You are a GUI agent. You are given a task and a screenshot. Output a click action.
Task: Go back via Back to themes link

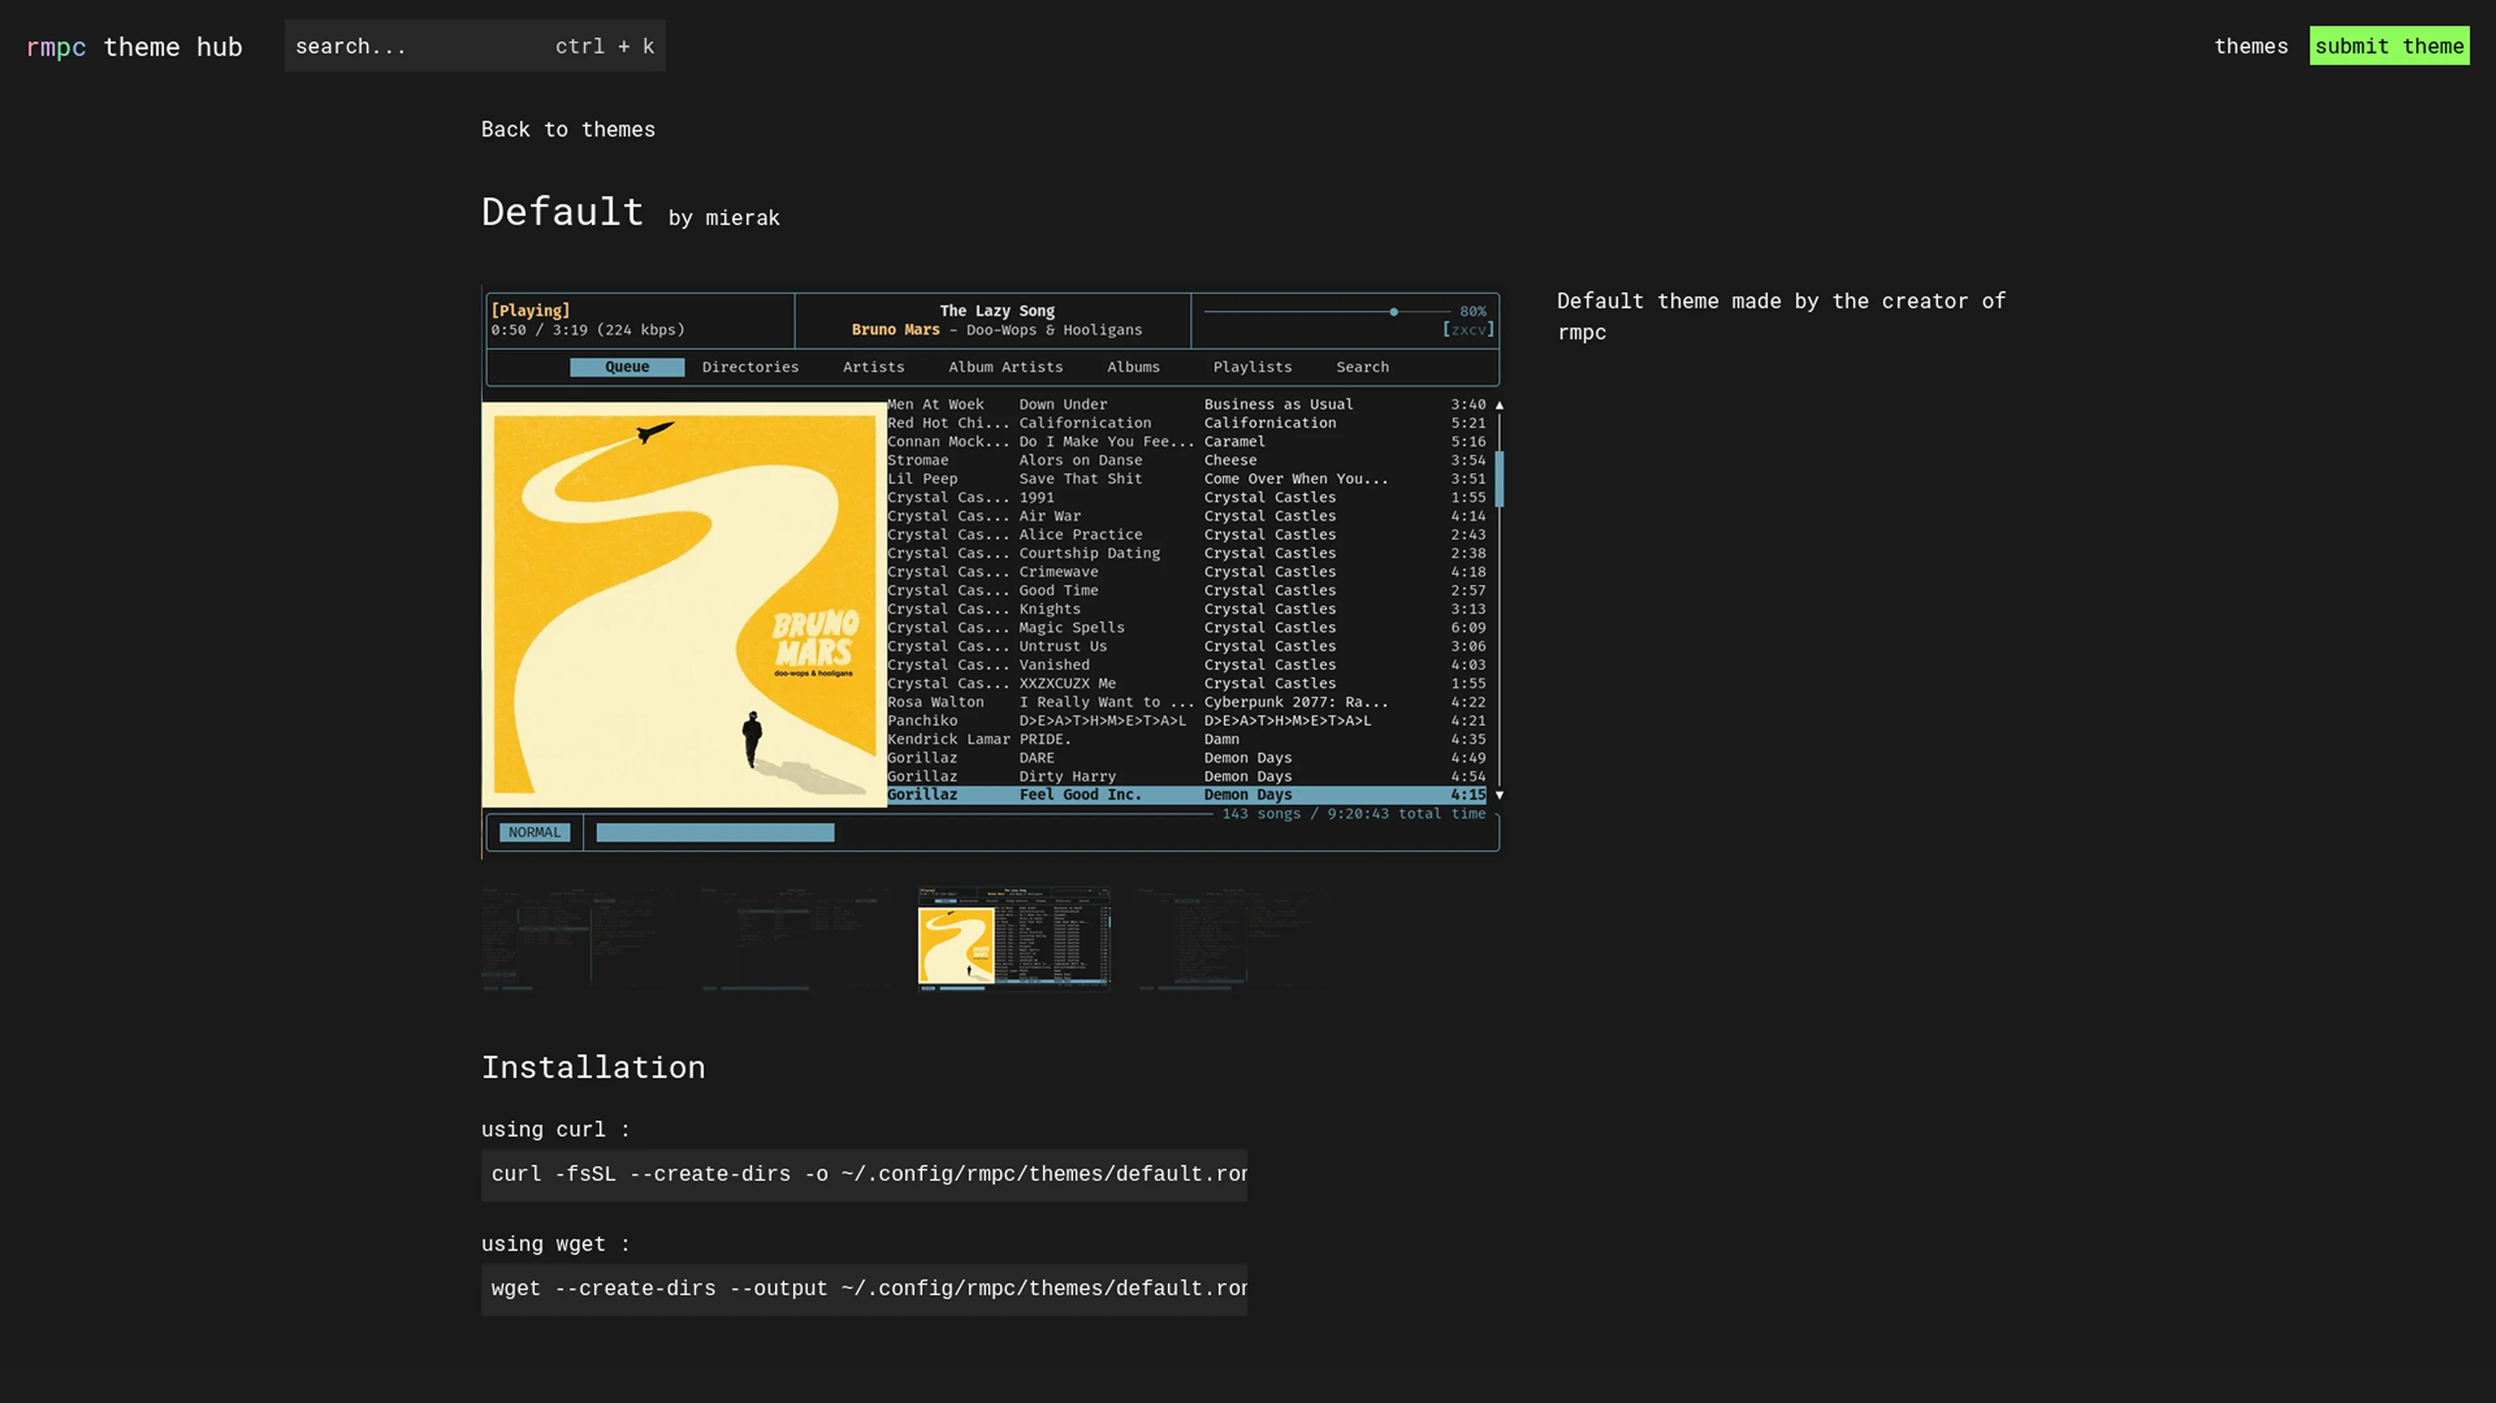568,129
